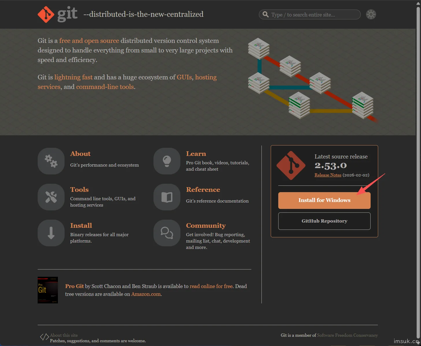Click the Pro Git book cover
Image resolution: width=421 pixels, height=346 pixels.
(48, 290)
